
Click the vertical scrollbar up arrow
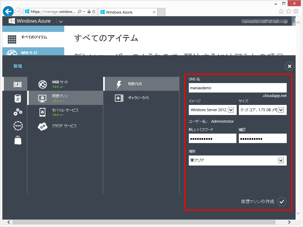pos(298,23)
